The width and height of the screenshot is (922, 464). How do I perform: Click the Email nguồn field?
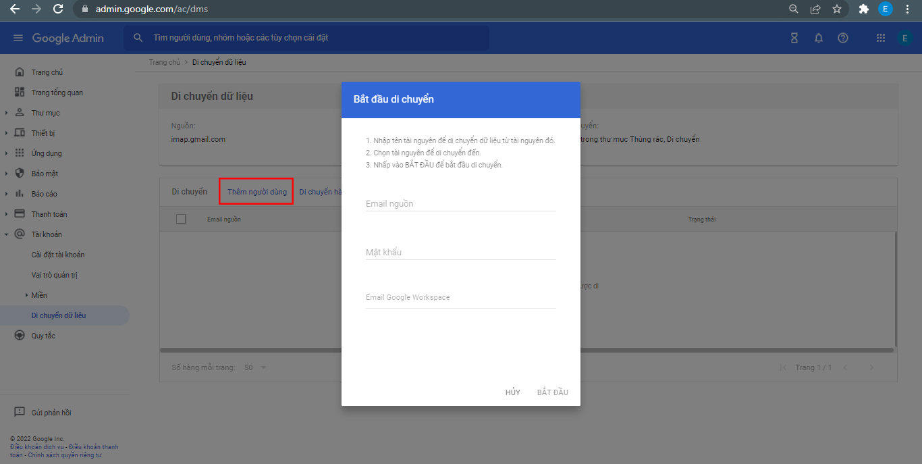(x=460, y=203)
